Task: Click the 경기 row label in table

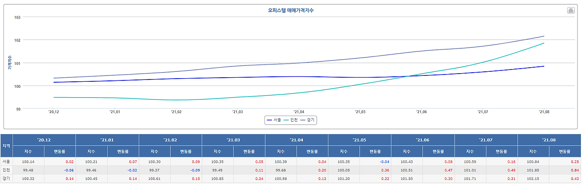Action: (6, 178)
